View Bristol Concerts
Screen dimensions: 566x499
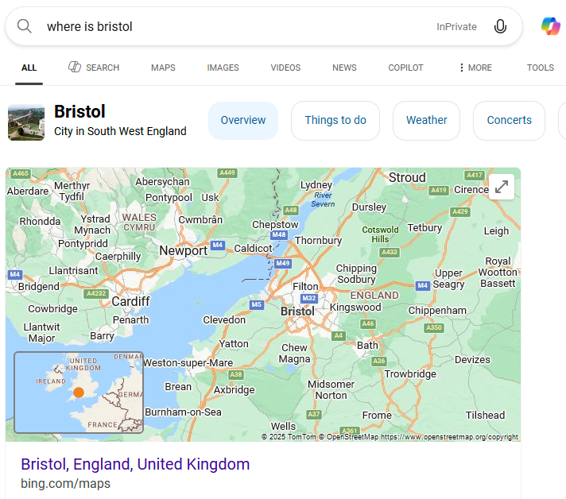(509, 121)
